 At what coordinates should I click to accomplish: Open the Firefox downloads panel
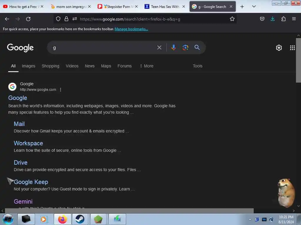pos(272,19)
